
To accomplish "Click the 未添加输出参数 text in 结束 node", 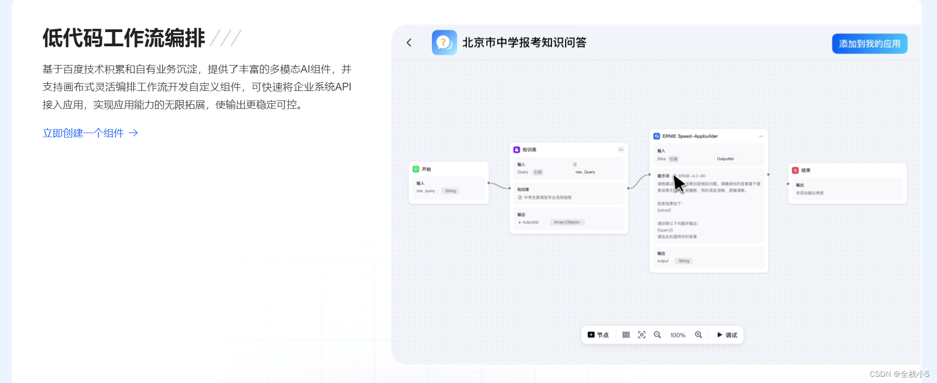I will [x=810, y=193].
